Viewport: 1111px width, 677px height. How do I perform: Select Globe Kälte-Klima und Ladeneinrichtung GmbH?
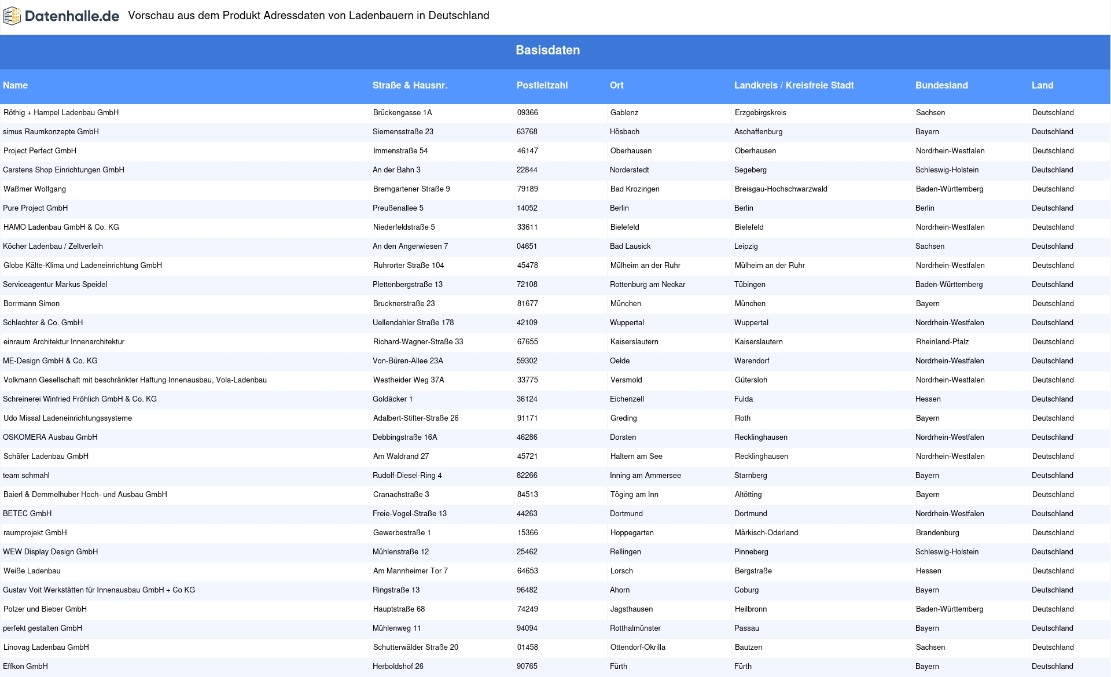[x=83, y=265]
